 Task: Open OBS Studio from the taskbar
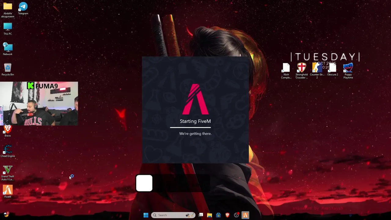pyautogui.click(x=236, y=215)
